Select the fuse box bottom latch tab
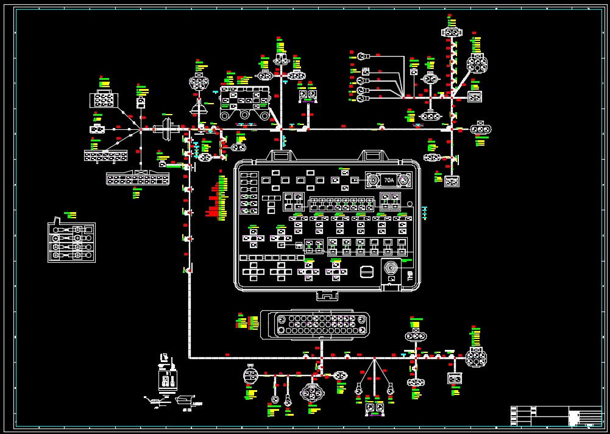Screen dimensions: 610x434 [327, 296]
